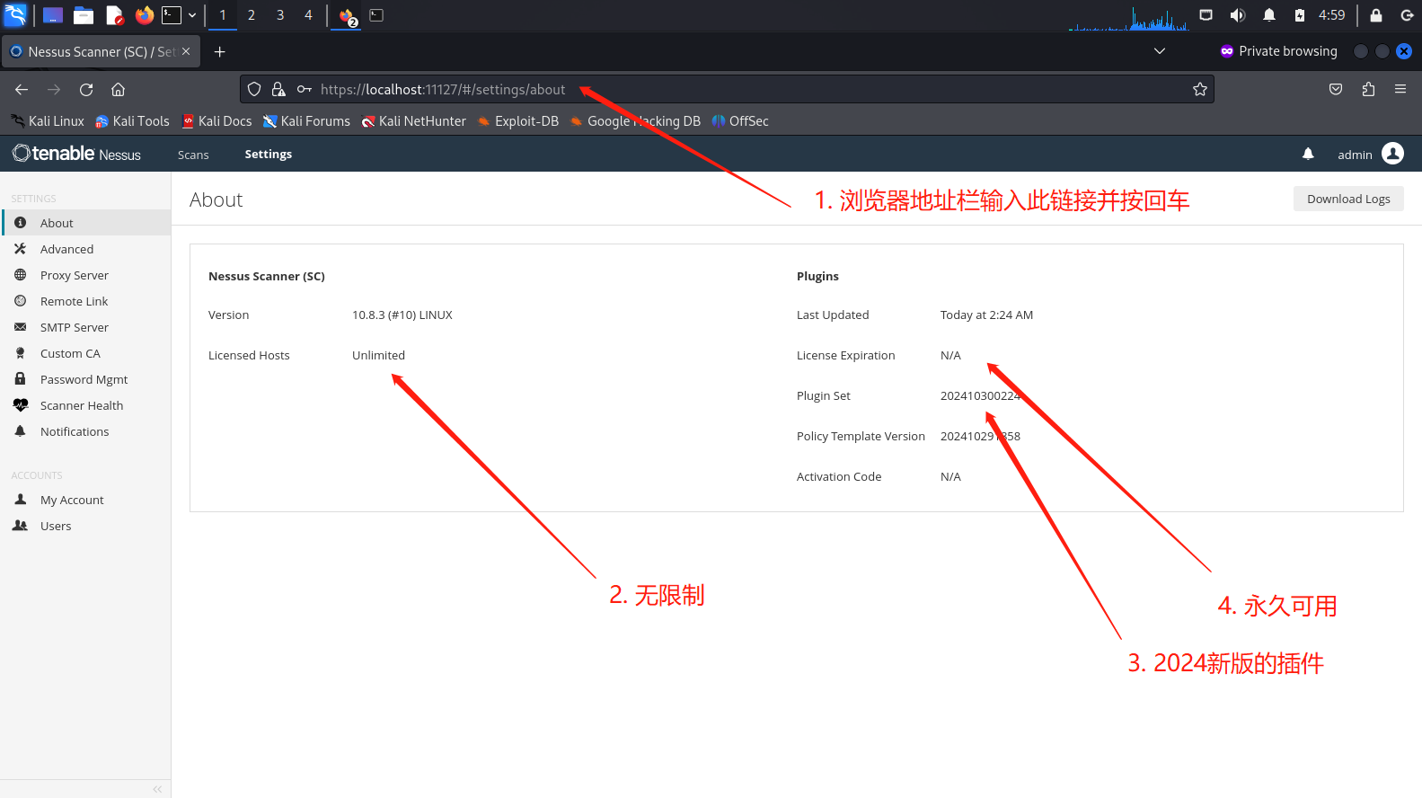Image resolution: width=1422 pixels, height=798 pixels.
Task: Open the OffSec bookmark
Action: [740, 121]
